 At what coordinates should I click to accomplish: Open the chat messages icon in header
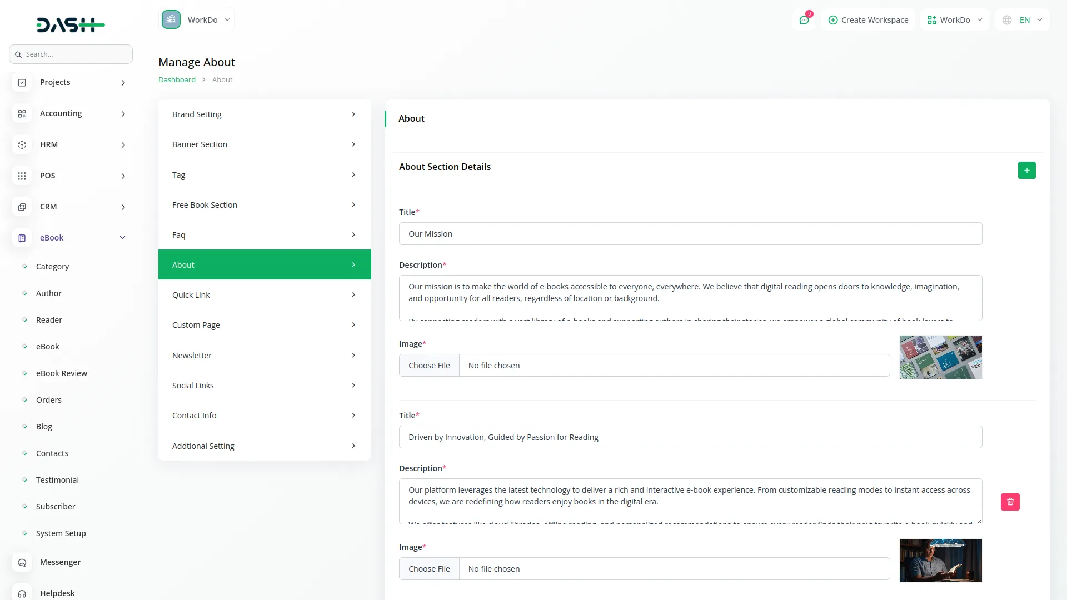click(x=804, y=20)
